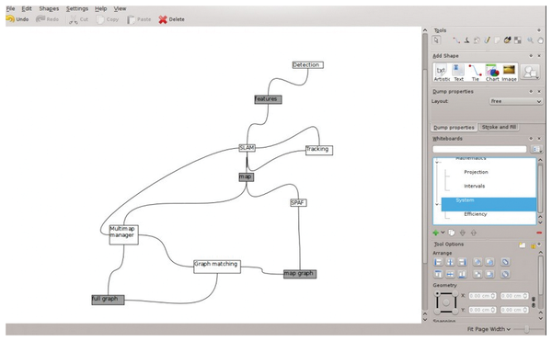
Task: Choose the Image shape in Add Shape
Action: click(509, 73)
